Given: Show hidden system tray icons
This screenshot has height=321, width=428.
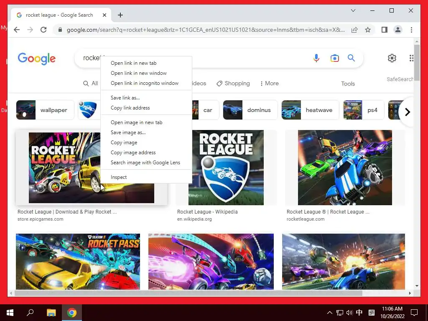Looking at the screenshot, I should point(330,313).
